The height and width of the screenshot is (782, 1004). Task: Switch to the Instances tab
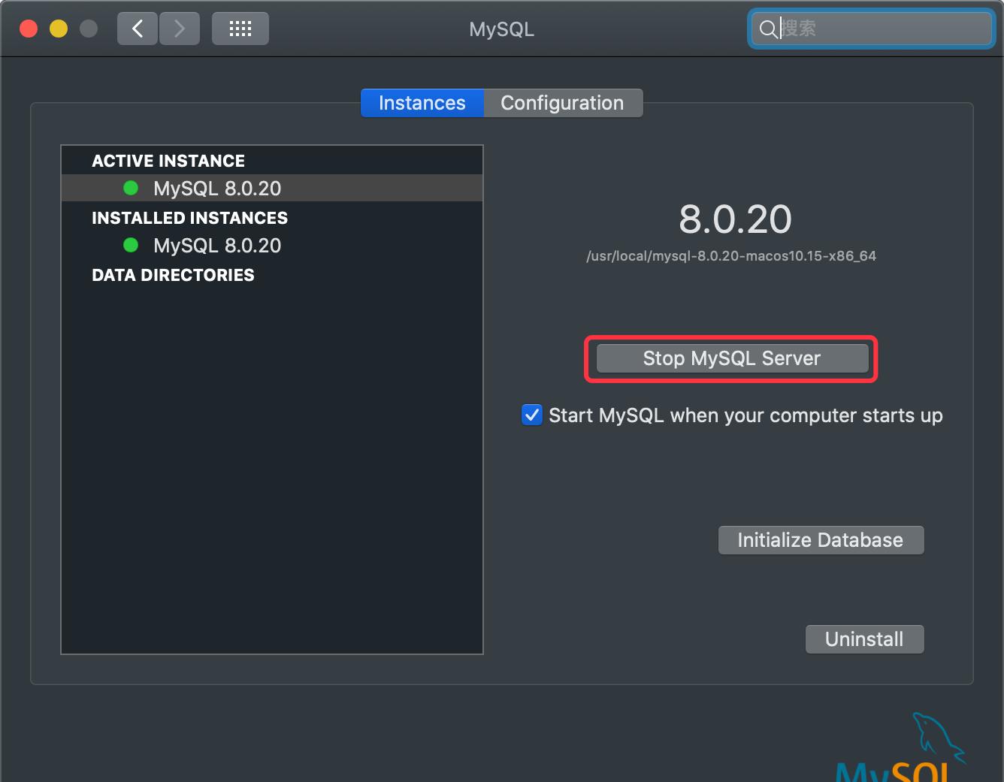[x=422, y=103]
